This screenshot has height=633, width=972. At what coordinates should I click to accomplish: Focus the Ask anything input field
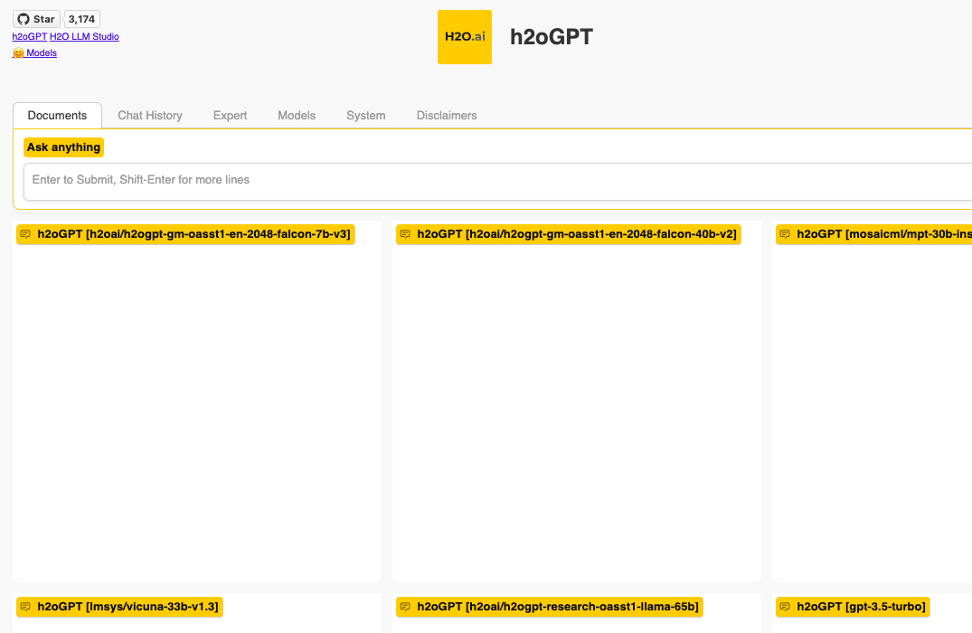498,182
